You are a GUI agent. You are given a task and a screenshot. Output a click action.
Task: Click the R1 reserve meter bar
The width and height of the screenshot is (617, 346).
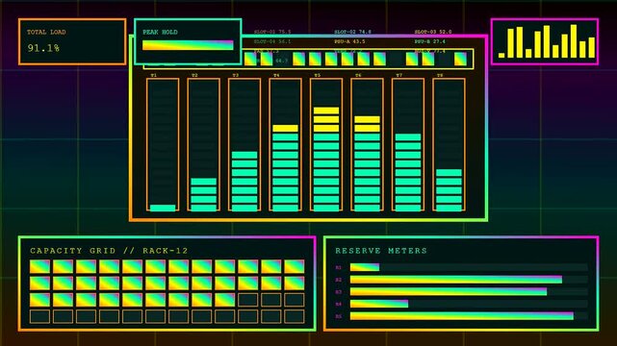click(469, 267)
